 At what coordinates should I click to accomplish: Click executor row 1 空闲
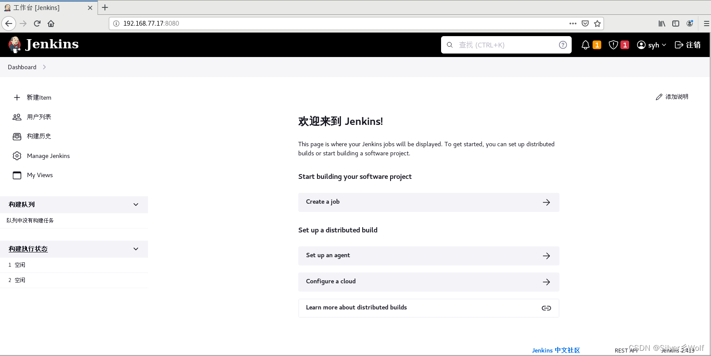74,265
